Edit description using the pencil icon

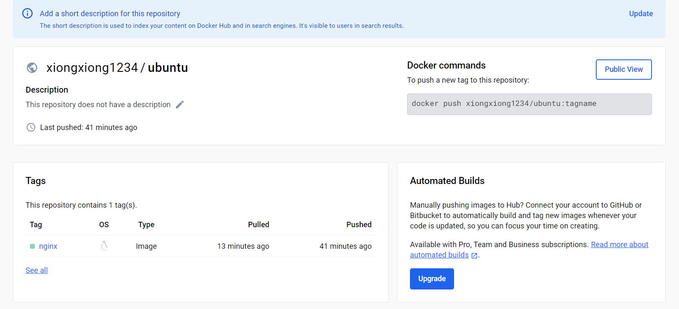tap(180, 105)
